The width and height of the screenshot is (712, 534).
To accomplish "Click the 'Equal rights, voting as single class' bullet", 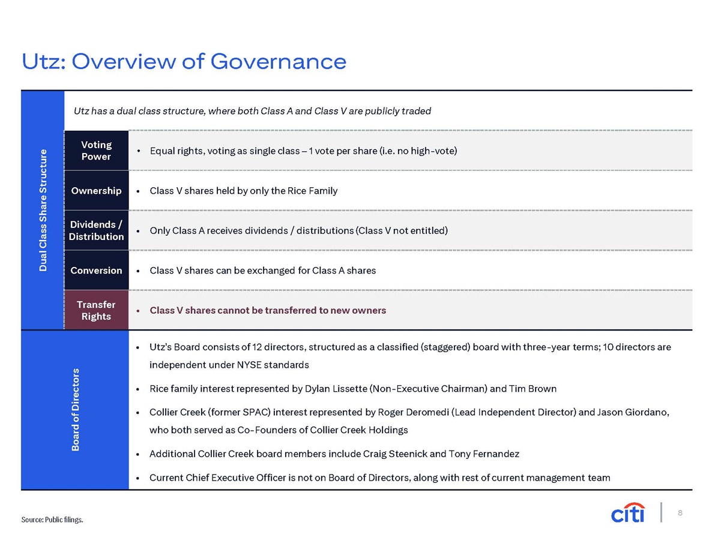I will [x=303, y=151].
